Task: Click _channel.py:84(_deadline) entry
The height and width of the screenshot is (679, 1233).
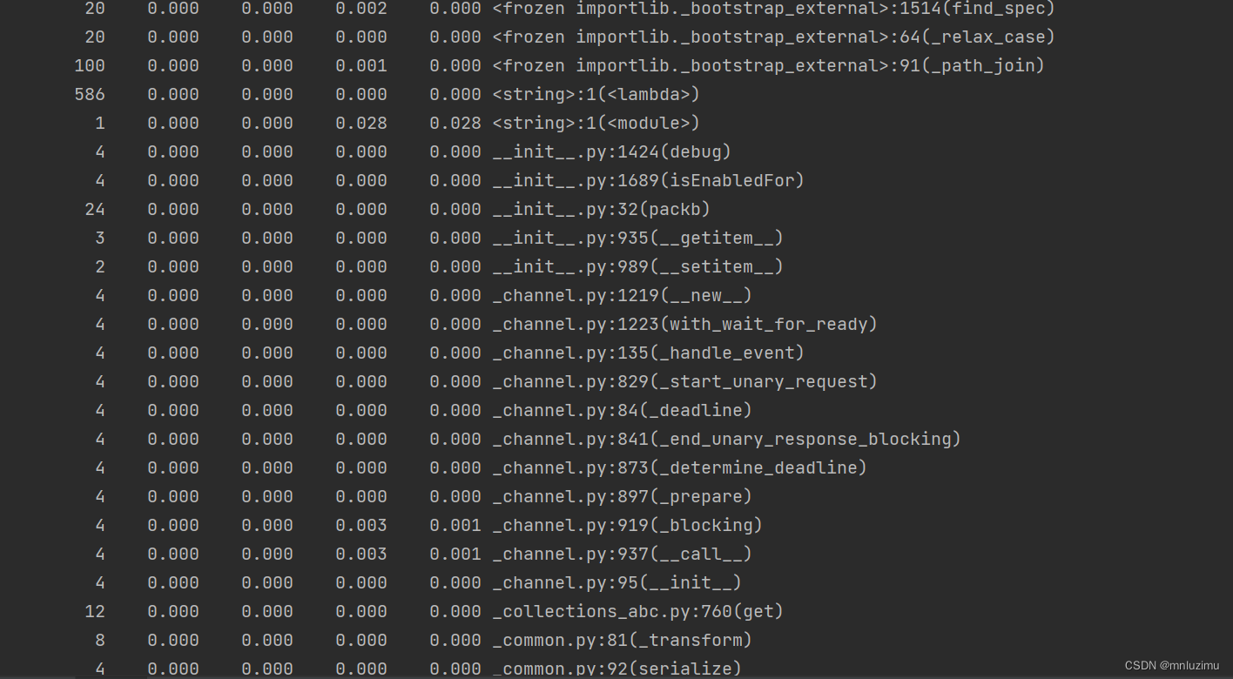Action: (x=622, y=411)
